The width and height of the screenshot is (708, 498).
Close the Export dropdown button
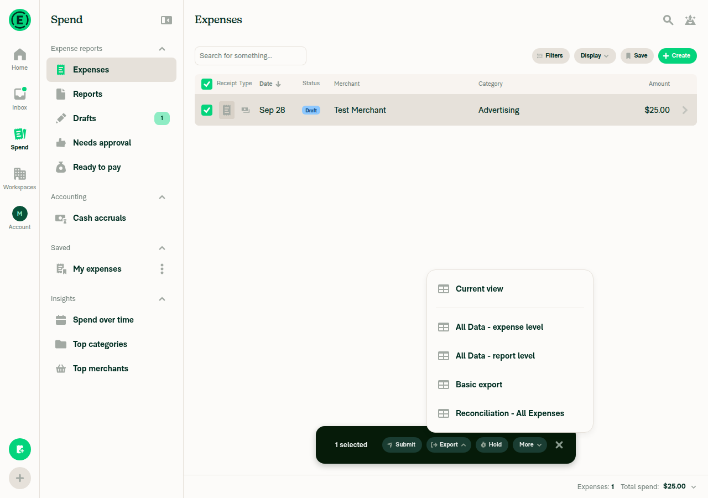pos(449,445)
